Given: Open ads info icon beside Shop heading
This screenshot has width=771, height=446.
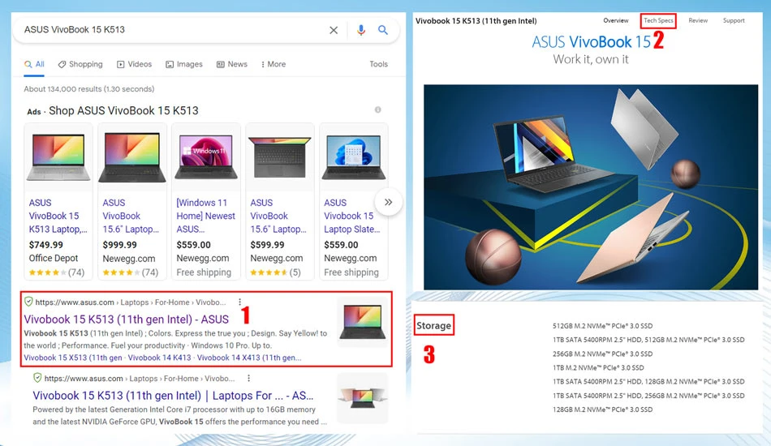Looking at the screenshot, I should tap(377, 109).
